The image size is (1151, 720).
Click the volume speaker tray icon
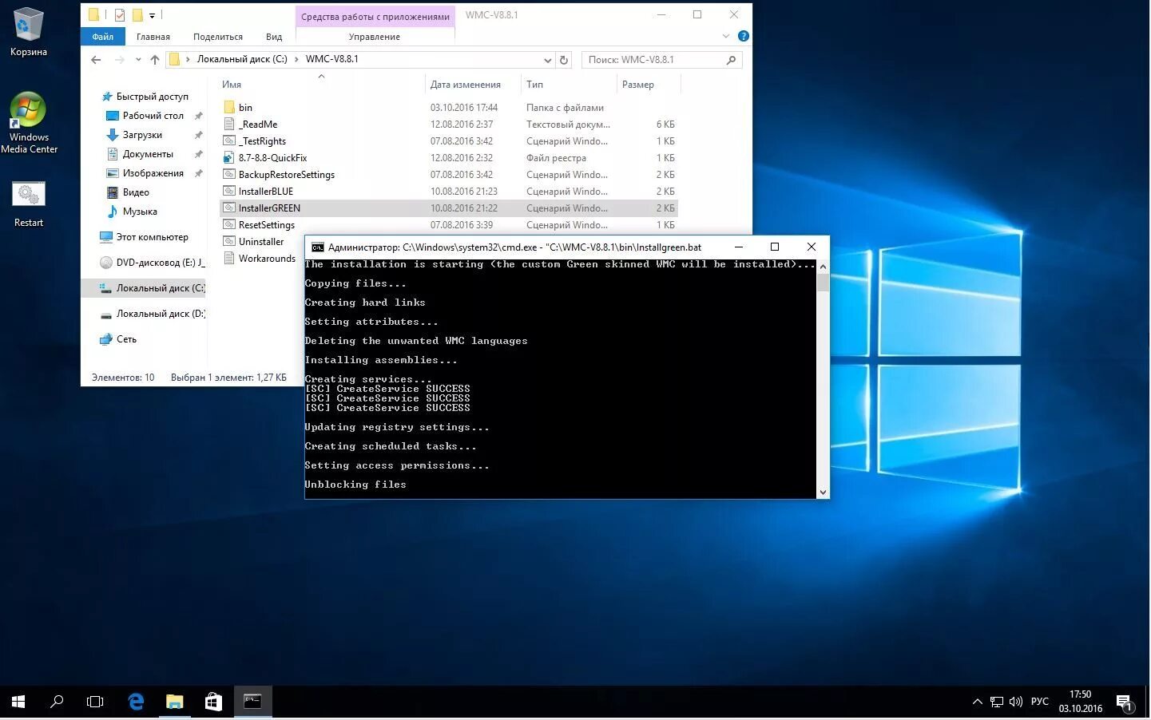point(1015,702)
